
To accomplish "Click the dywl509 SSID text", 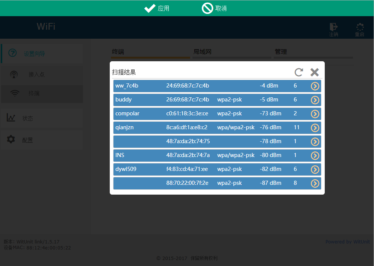I will coord(126,169).
